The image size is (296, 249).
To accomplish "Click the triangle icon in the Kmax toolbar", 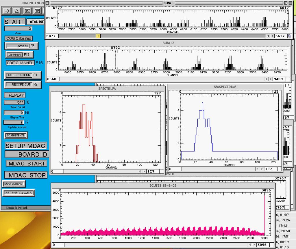I will pos(16,11).
